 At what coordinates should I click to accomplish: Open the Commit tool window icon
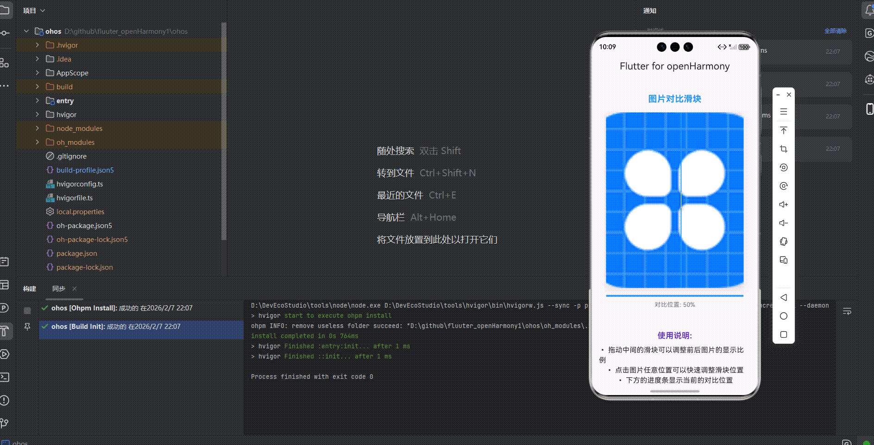point(4,33)
